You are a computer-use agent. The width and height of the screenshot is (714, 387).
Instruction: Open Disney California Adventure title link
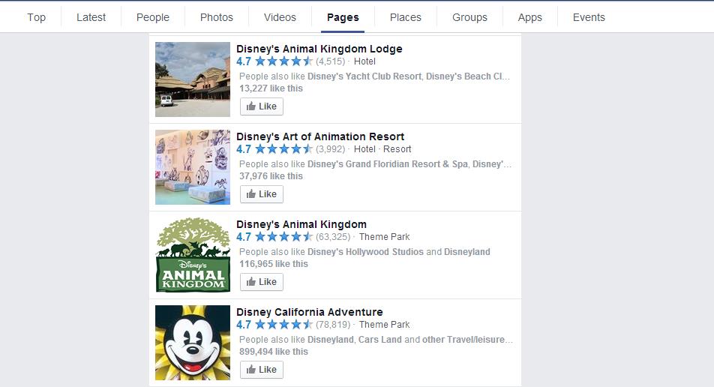[310, 312]
